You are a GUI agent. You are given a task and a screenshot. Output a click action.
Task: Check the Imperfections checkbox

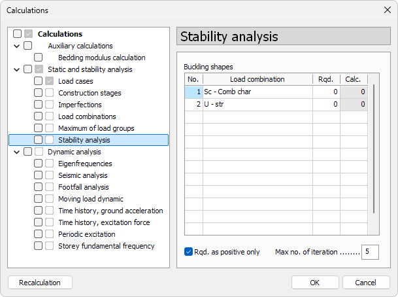pos(38,105)
